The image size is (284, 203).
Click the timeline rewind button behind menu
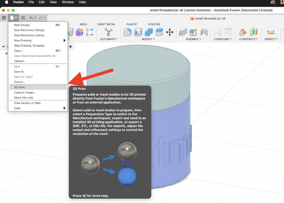tap(4, 47)
